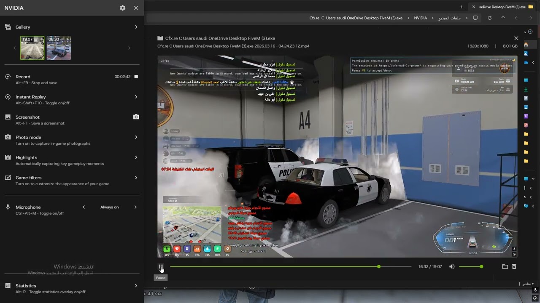This screenshot has width=540, height=303.
Task: Select the Screenshot entry
Action: coord(72,120)
